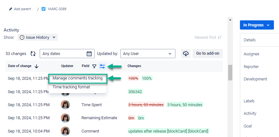Click the blue task type checkbox icon
This screenshot has width=279, height=137.
[x=44, y=9]
